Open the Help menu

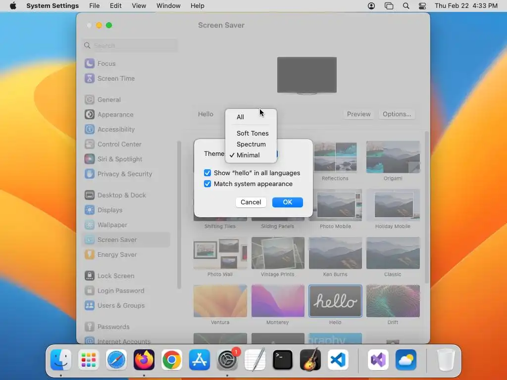197,6
